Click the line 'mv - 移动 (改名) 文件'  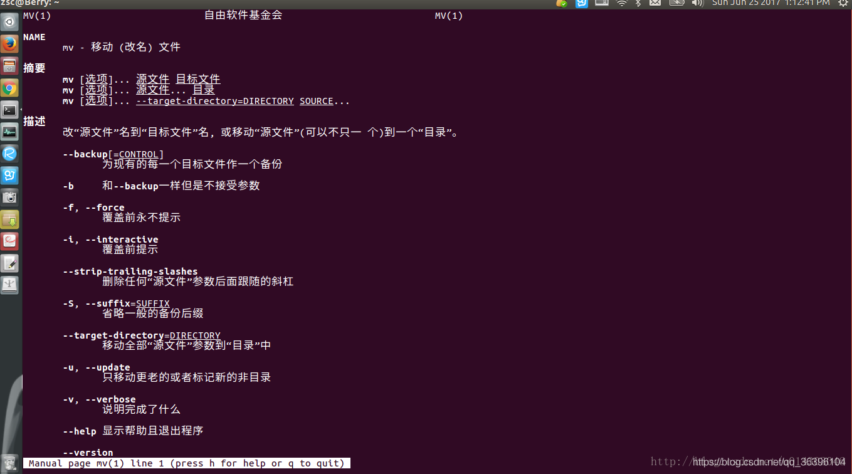(122, 47)
